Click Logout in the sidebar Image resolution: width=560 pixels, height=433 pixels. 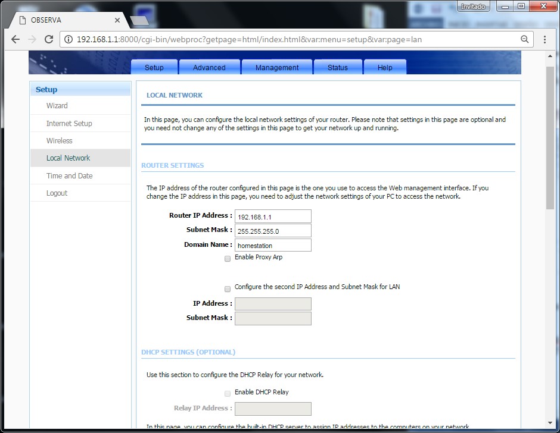(57, 193)
